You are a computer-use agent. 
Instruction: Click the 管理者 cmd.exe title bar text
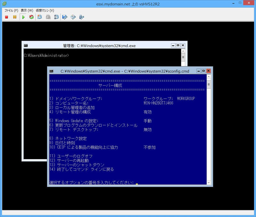pyautogui.click(x=99, y=46)
